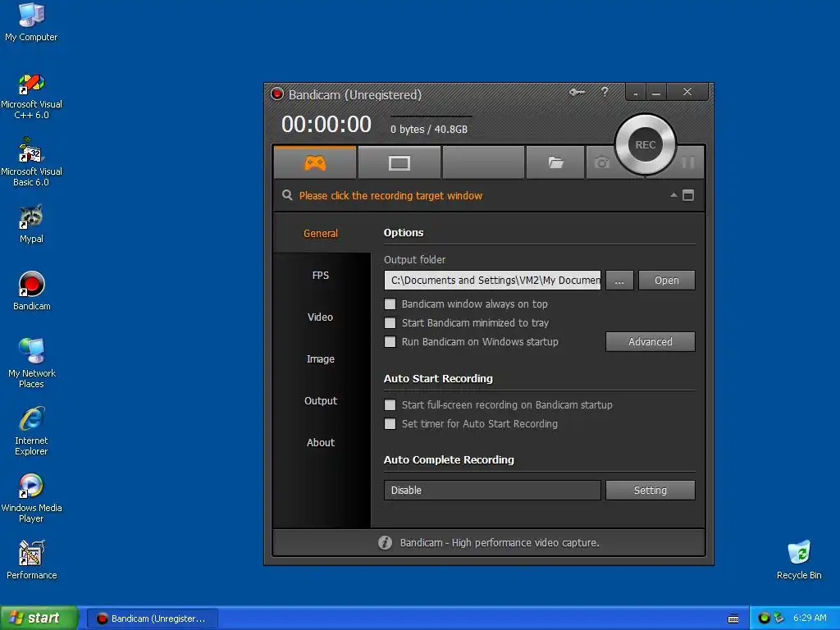
Task: Click the on-screen keyboard icon in the taskbar
Action: point(733,619)
